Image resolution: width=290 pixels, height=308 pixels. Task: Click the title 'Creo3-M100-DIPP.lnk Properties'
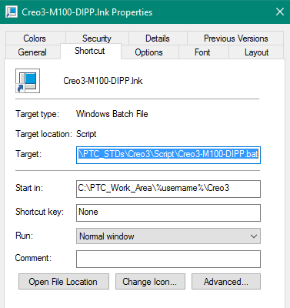tap(87, 12)
